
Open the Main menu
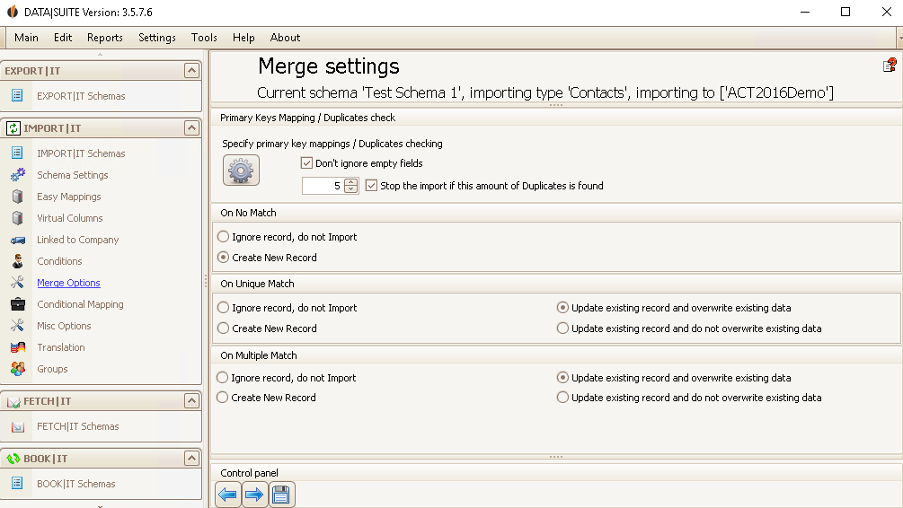[26, 38]
